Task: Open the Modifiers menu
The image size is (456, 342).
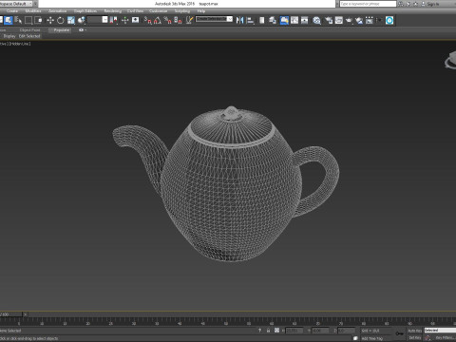Action: coord(33,11)
